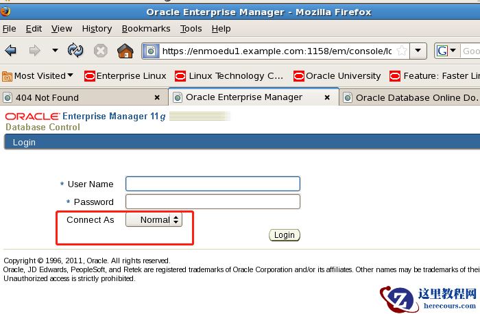
Task: Select the Oracle Enterprise Manager tab
Action: coord(254,97)
